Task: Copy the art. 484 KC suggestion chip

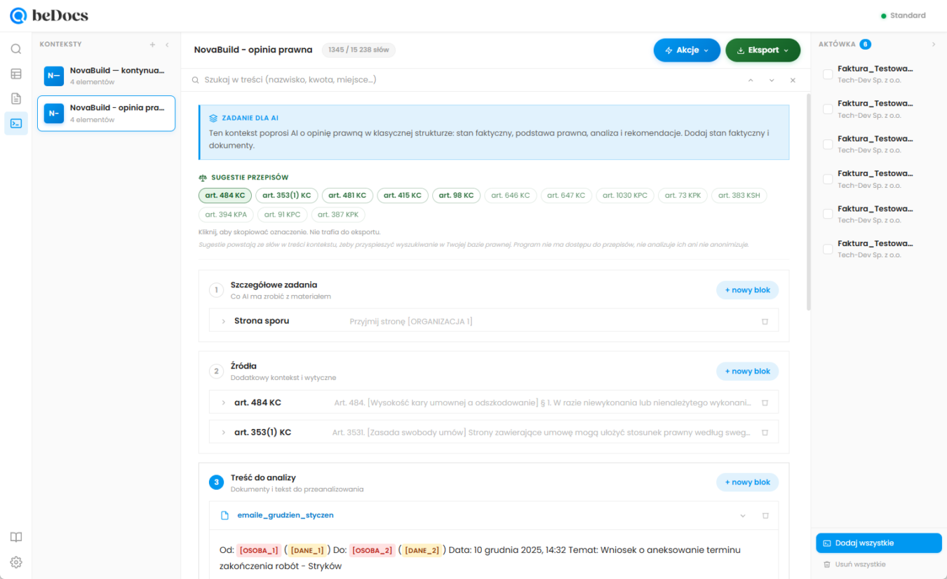Action: [x=225, y=196]
